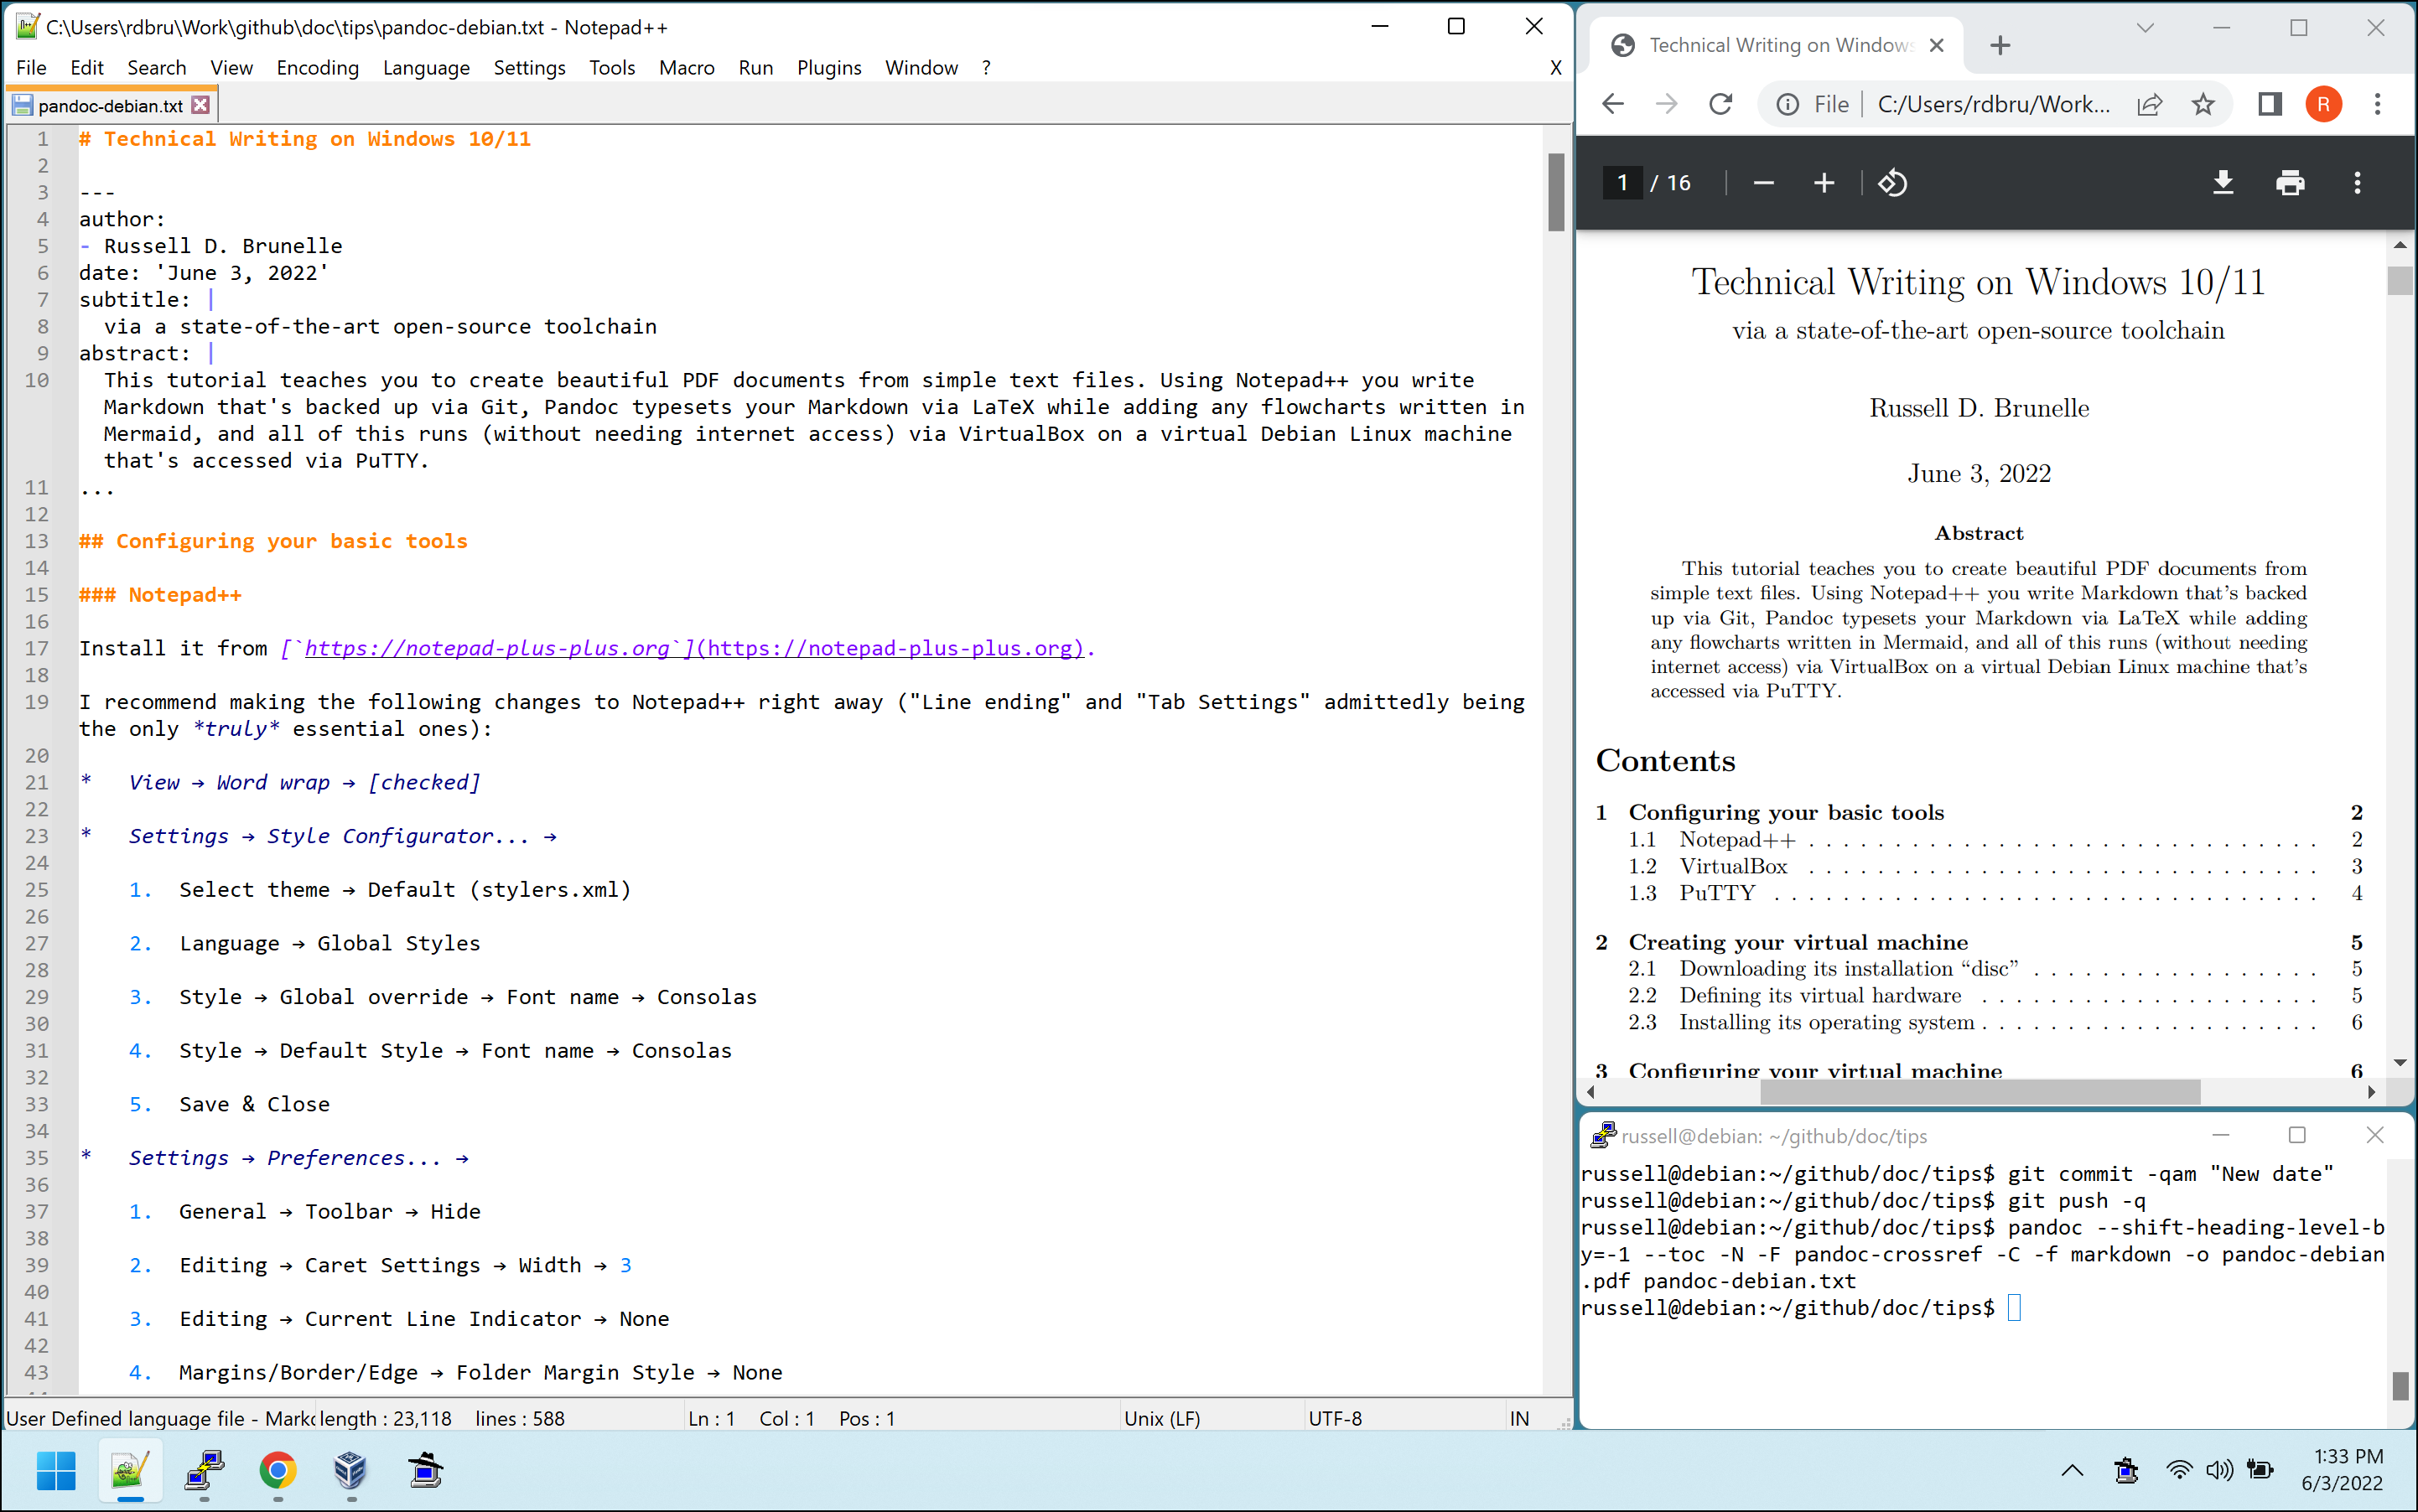This screenshot has width=2418, height=1512.
Task: Go forward in Chrome browser
Action: click(1666, 104)
